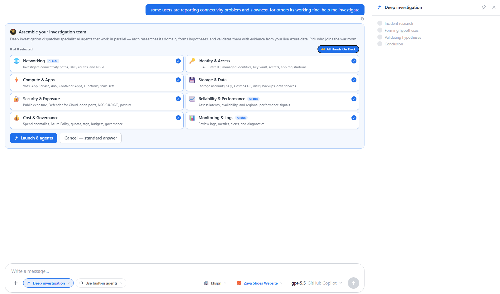Viewport: 500px width, 294px height.
Task: Click 'RBAC, Entra ID, managed identities' description
Action: pyautogui.click(x=252, y=67)
